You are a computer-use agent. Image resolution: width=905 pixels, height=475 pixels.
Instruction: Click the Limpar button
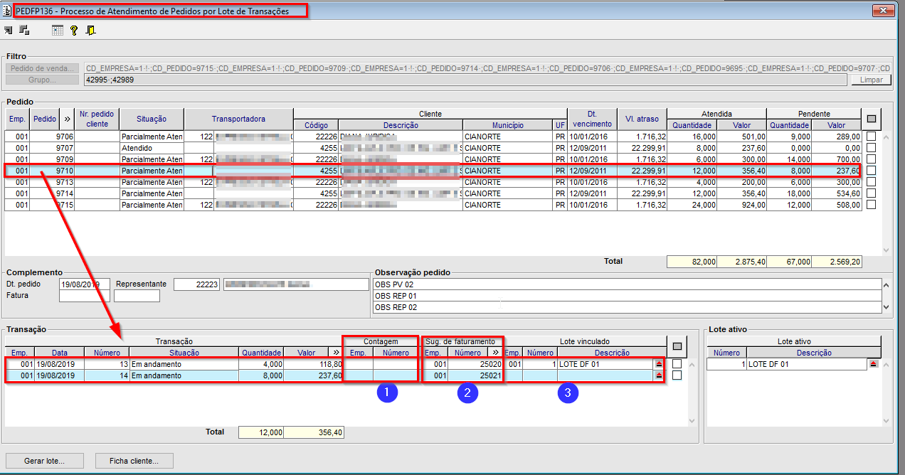[x=871, y=80]
